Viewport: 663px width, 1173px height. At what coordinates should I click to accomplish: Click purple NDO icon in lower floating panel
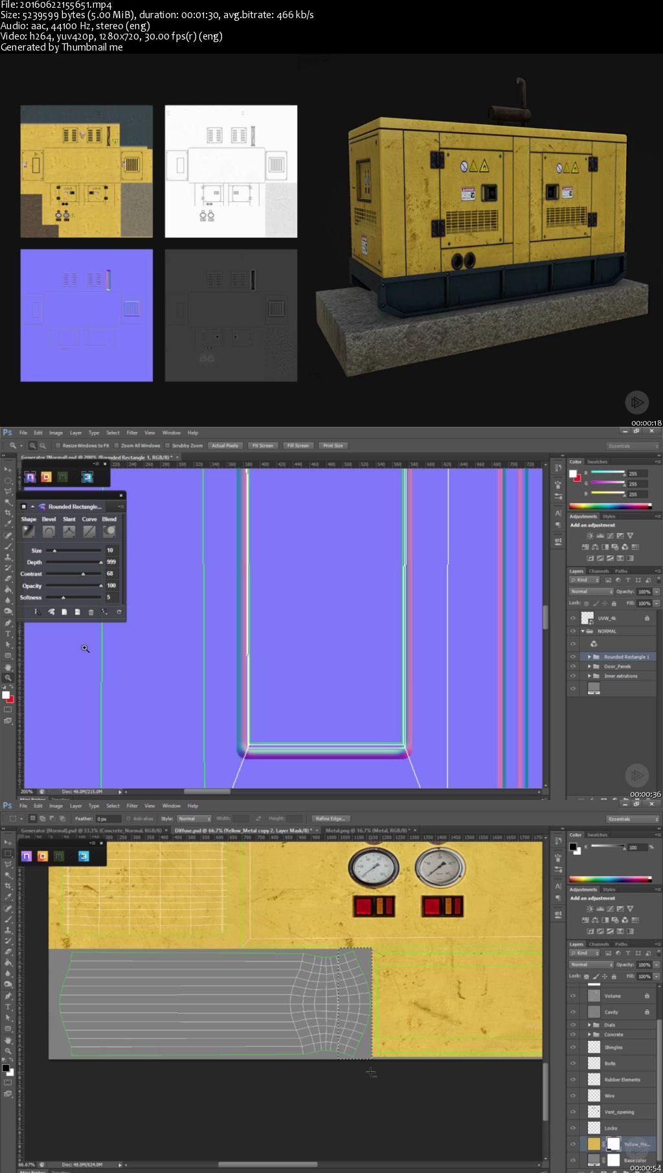point(27,856)
